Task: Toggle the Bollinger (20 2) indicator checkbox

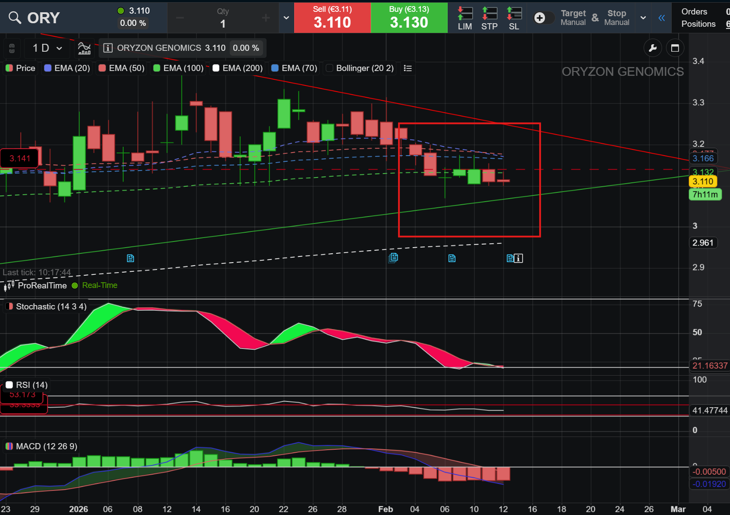Action: pos(329,68)
